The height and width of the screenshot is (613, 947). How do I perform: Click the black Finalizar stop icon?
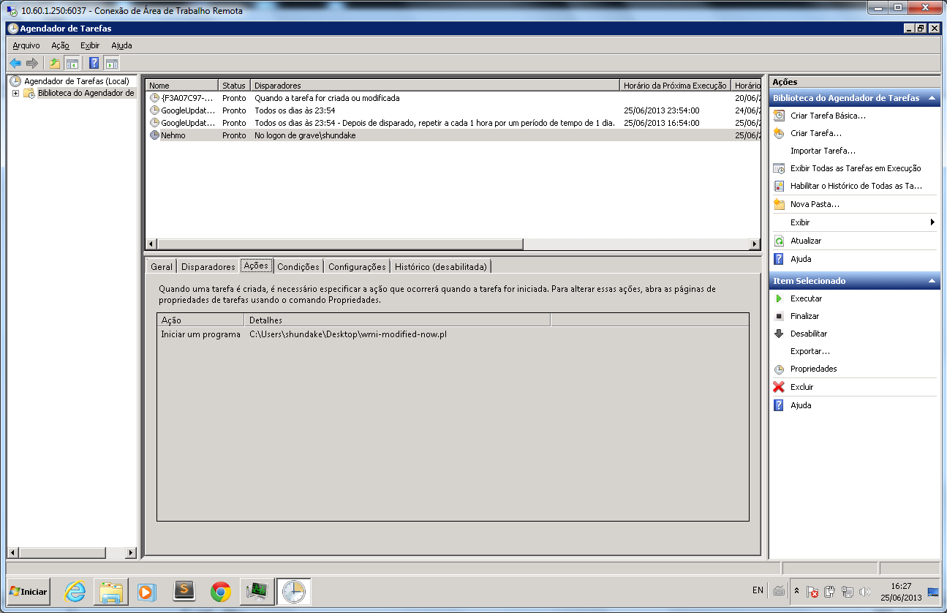(779, 316)
